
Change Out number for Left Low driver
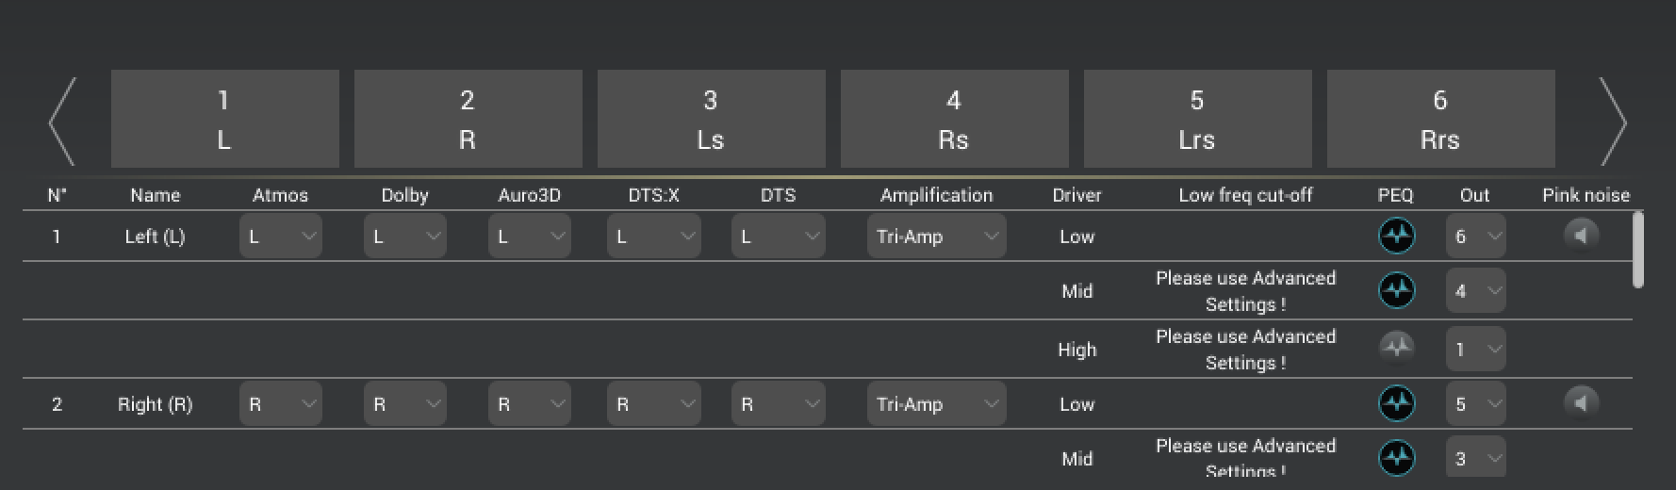1475,237
